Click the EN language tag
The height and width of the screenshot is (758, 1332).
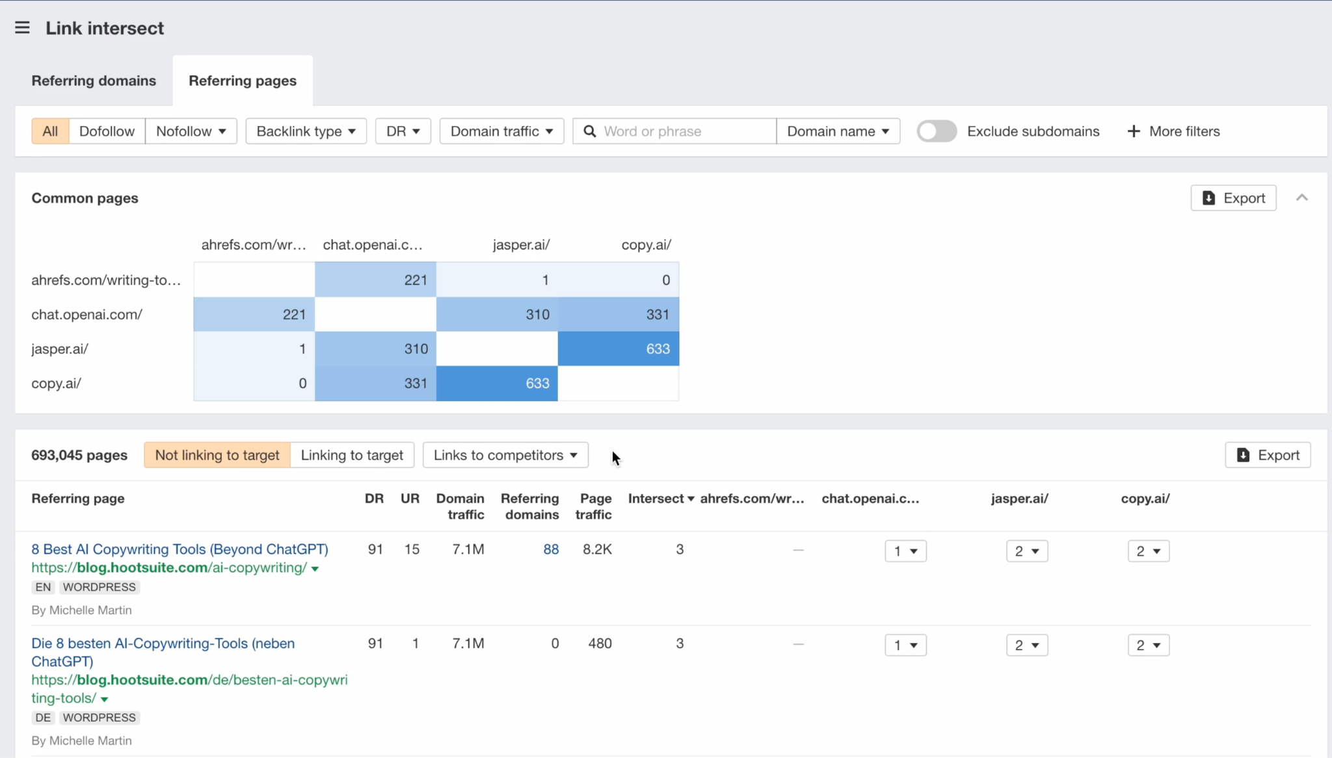43,587
